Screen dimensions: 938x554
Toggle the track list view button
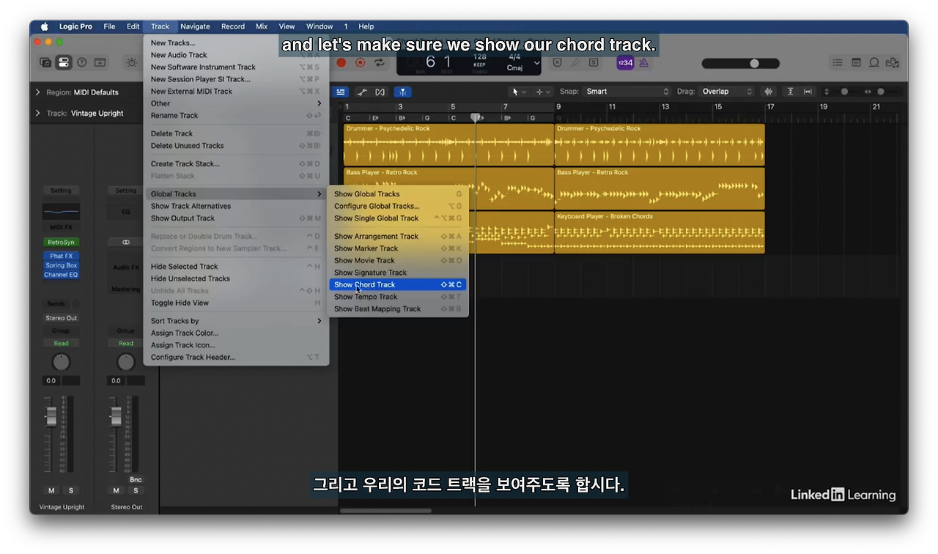341,92
